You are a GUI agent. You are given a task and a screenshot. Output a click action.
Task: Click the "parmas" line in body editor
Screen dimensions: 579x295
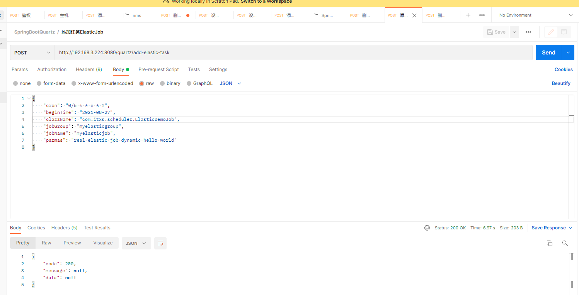[x=110, y=140]
